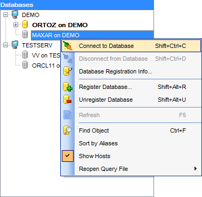202x197 pixels.
Task: Click the Disconnect from Database plug icon
Action: (68, 59)
